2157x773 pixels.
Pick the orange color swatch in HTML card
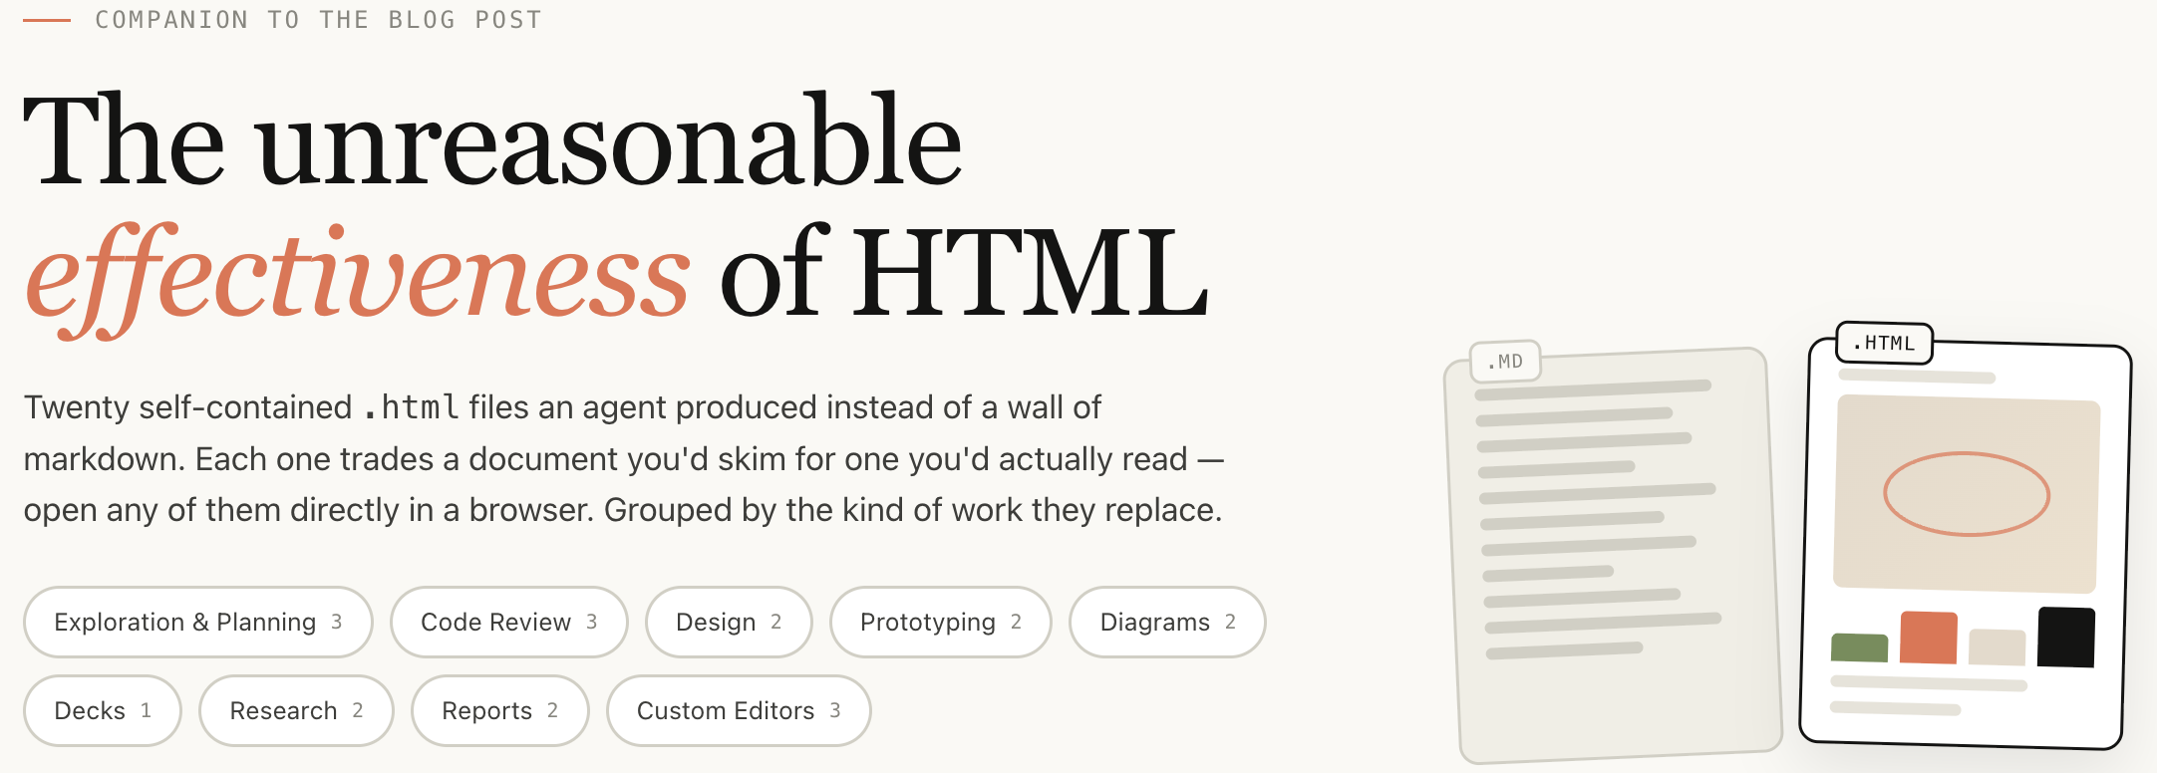[1929, 638]
